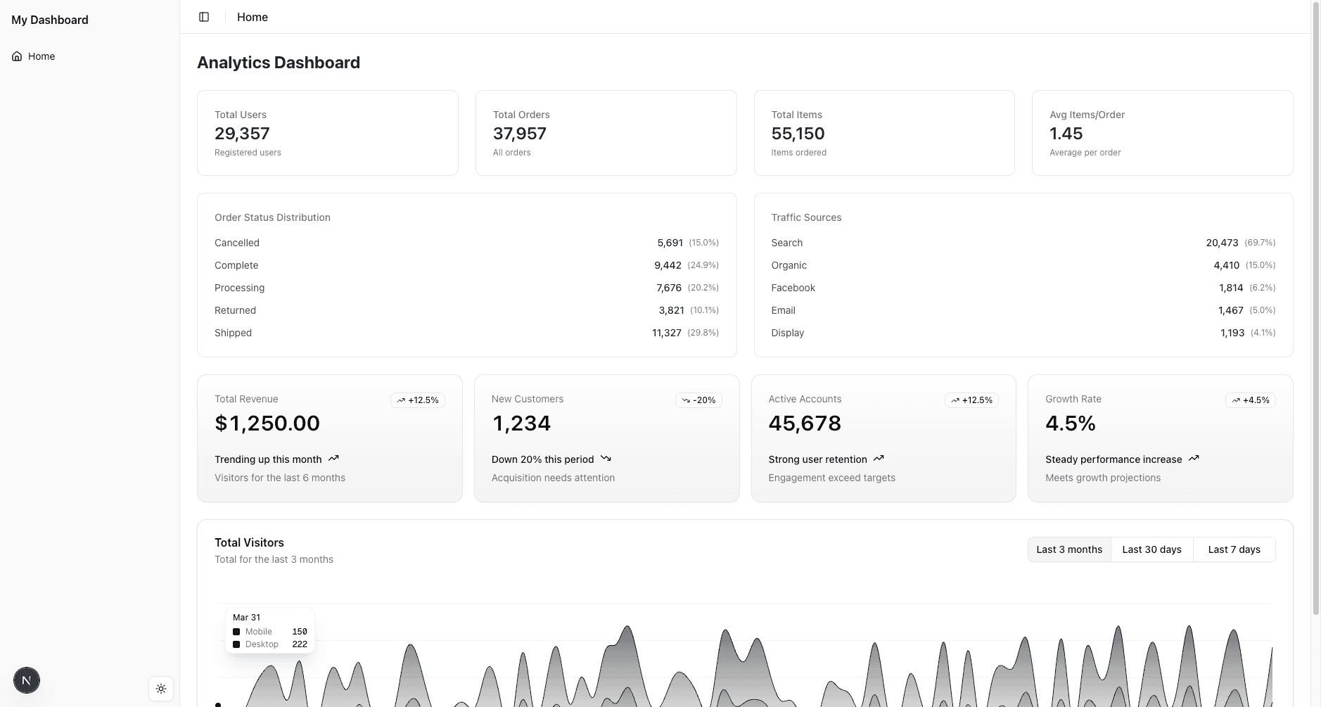This screenshot has height=707, width=1321.
Task: Click the Home icon in sidebar
Action: pyautogui.click(x=17, y=56)
